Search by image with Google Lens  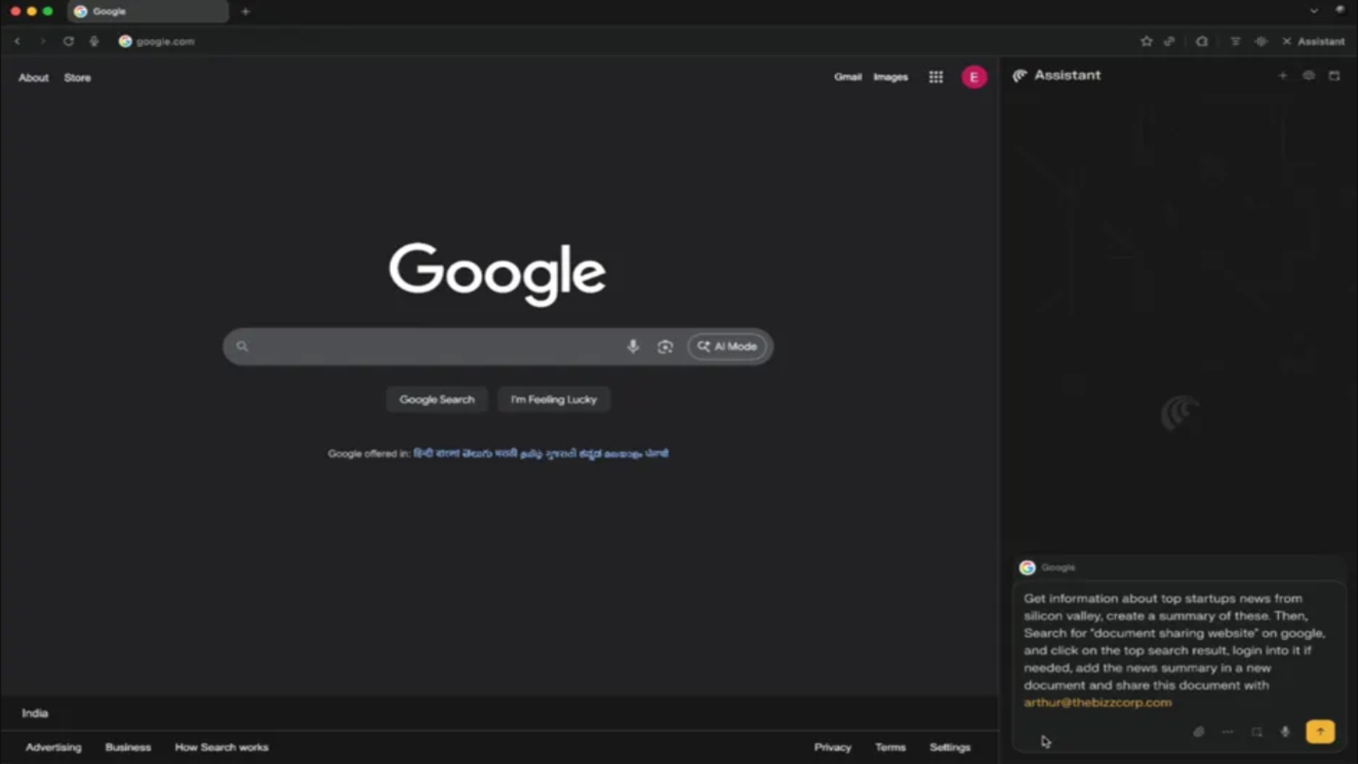pyautogui.click(x=665, y=346)
